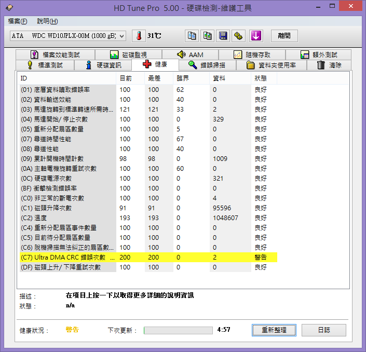Select the (C0) 非正常的斷電次數 row

tap(148, 198)
